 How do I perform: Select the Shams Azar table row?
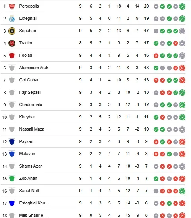coord(93,166)
